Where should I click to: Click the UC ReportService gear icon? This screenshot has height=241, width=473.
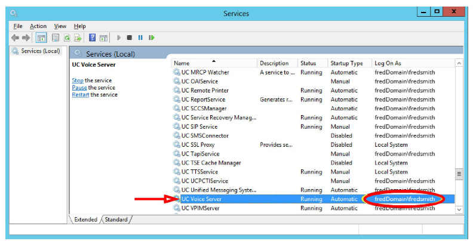point(176,99)
